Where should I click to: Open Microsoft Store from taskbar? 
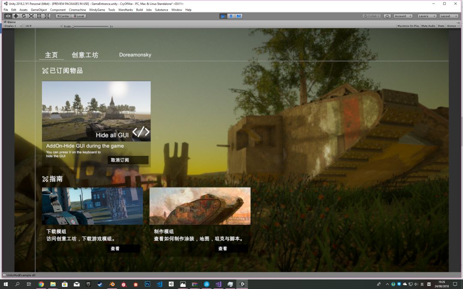65,284
